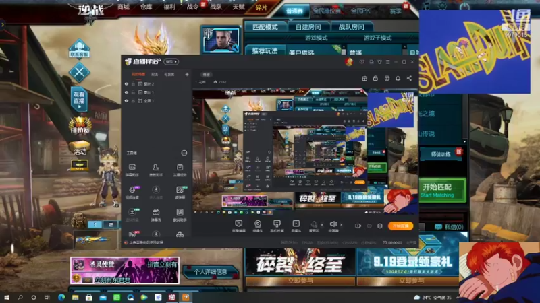Add a new scene with plus button
Image resolution: width=540 pixels, height=303 pixels.
point(187,74)
